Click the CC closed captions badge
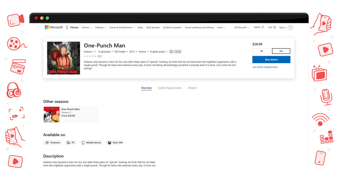 (x=171, y=52)
